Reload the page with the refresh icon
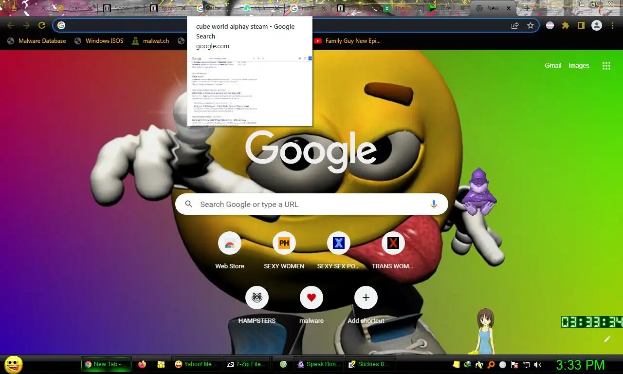623x374 pixels. pos(42,26)
